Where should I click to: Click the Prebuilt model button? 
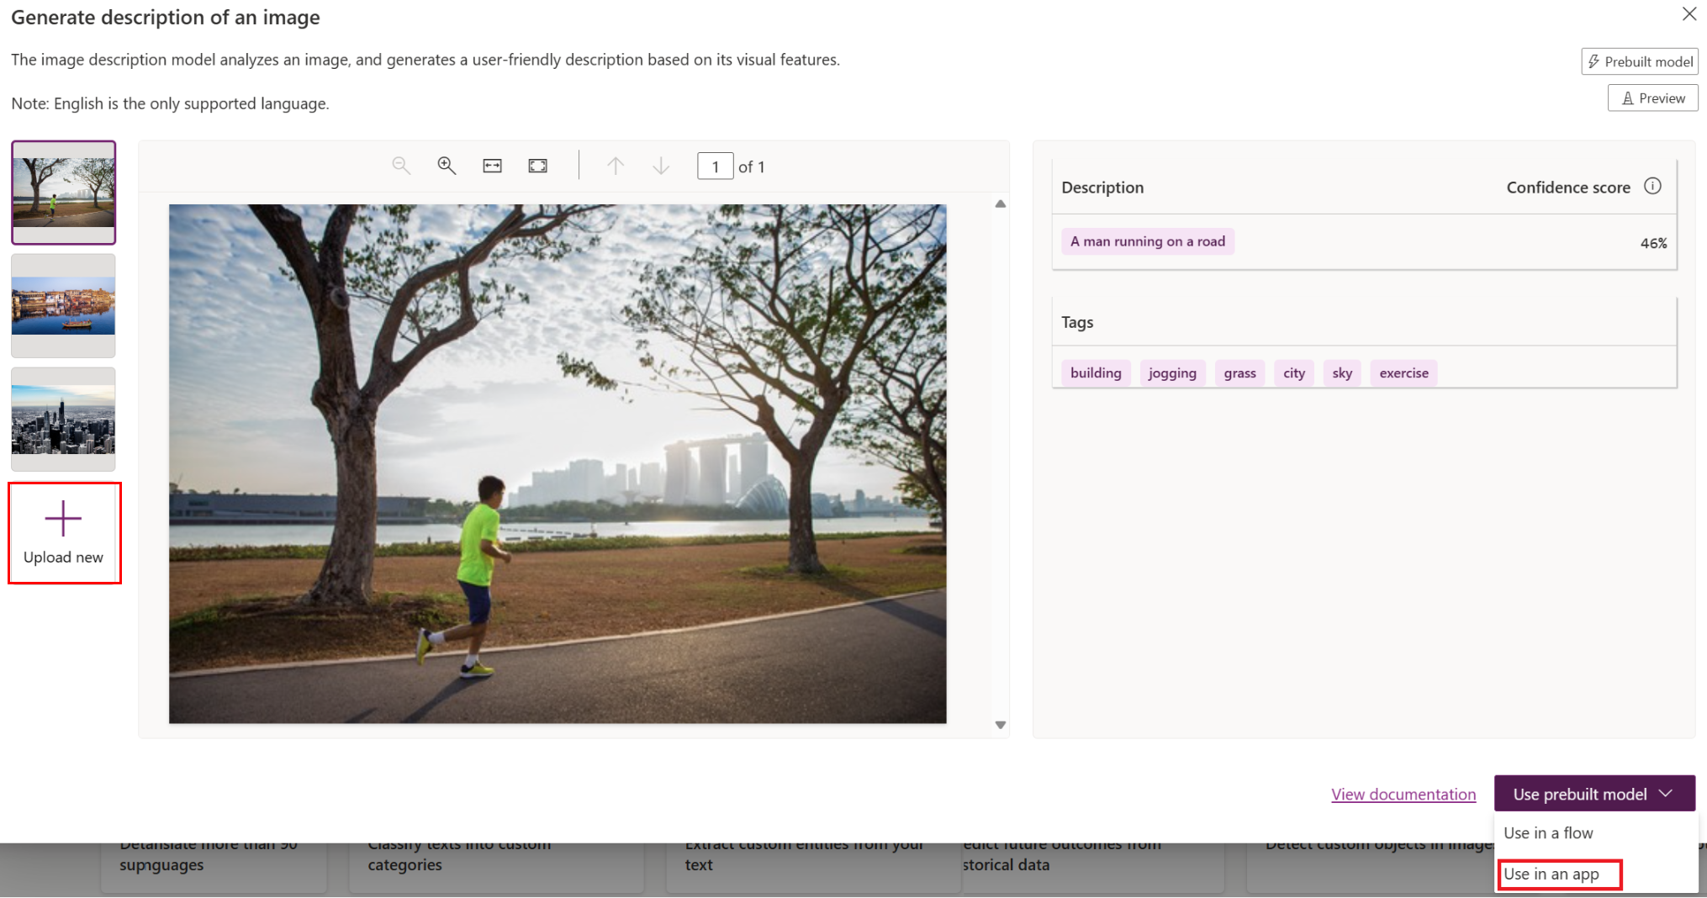1638,61
